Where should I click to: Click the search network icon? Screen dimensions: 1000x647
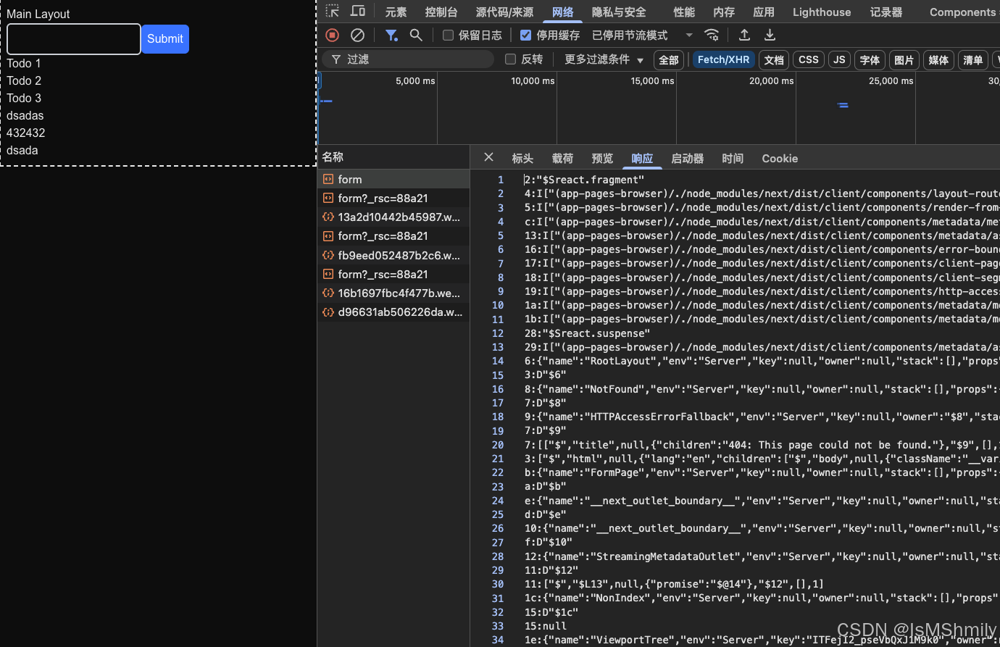[x=416, y=35]
